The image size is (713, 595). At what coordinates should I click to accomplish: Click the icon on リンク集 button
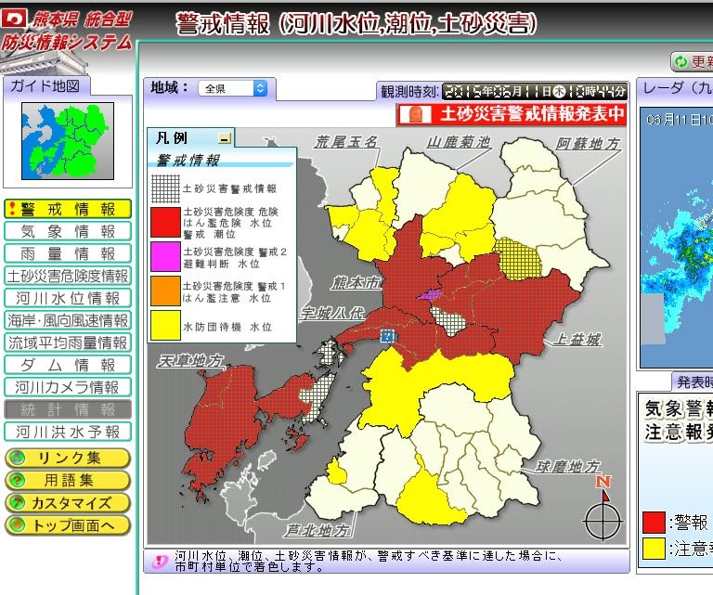(x=17, y=458)
